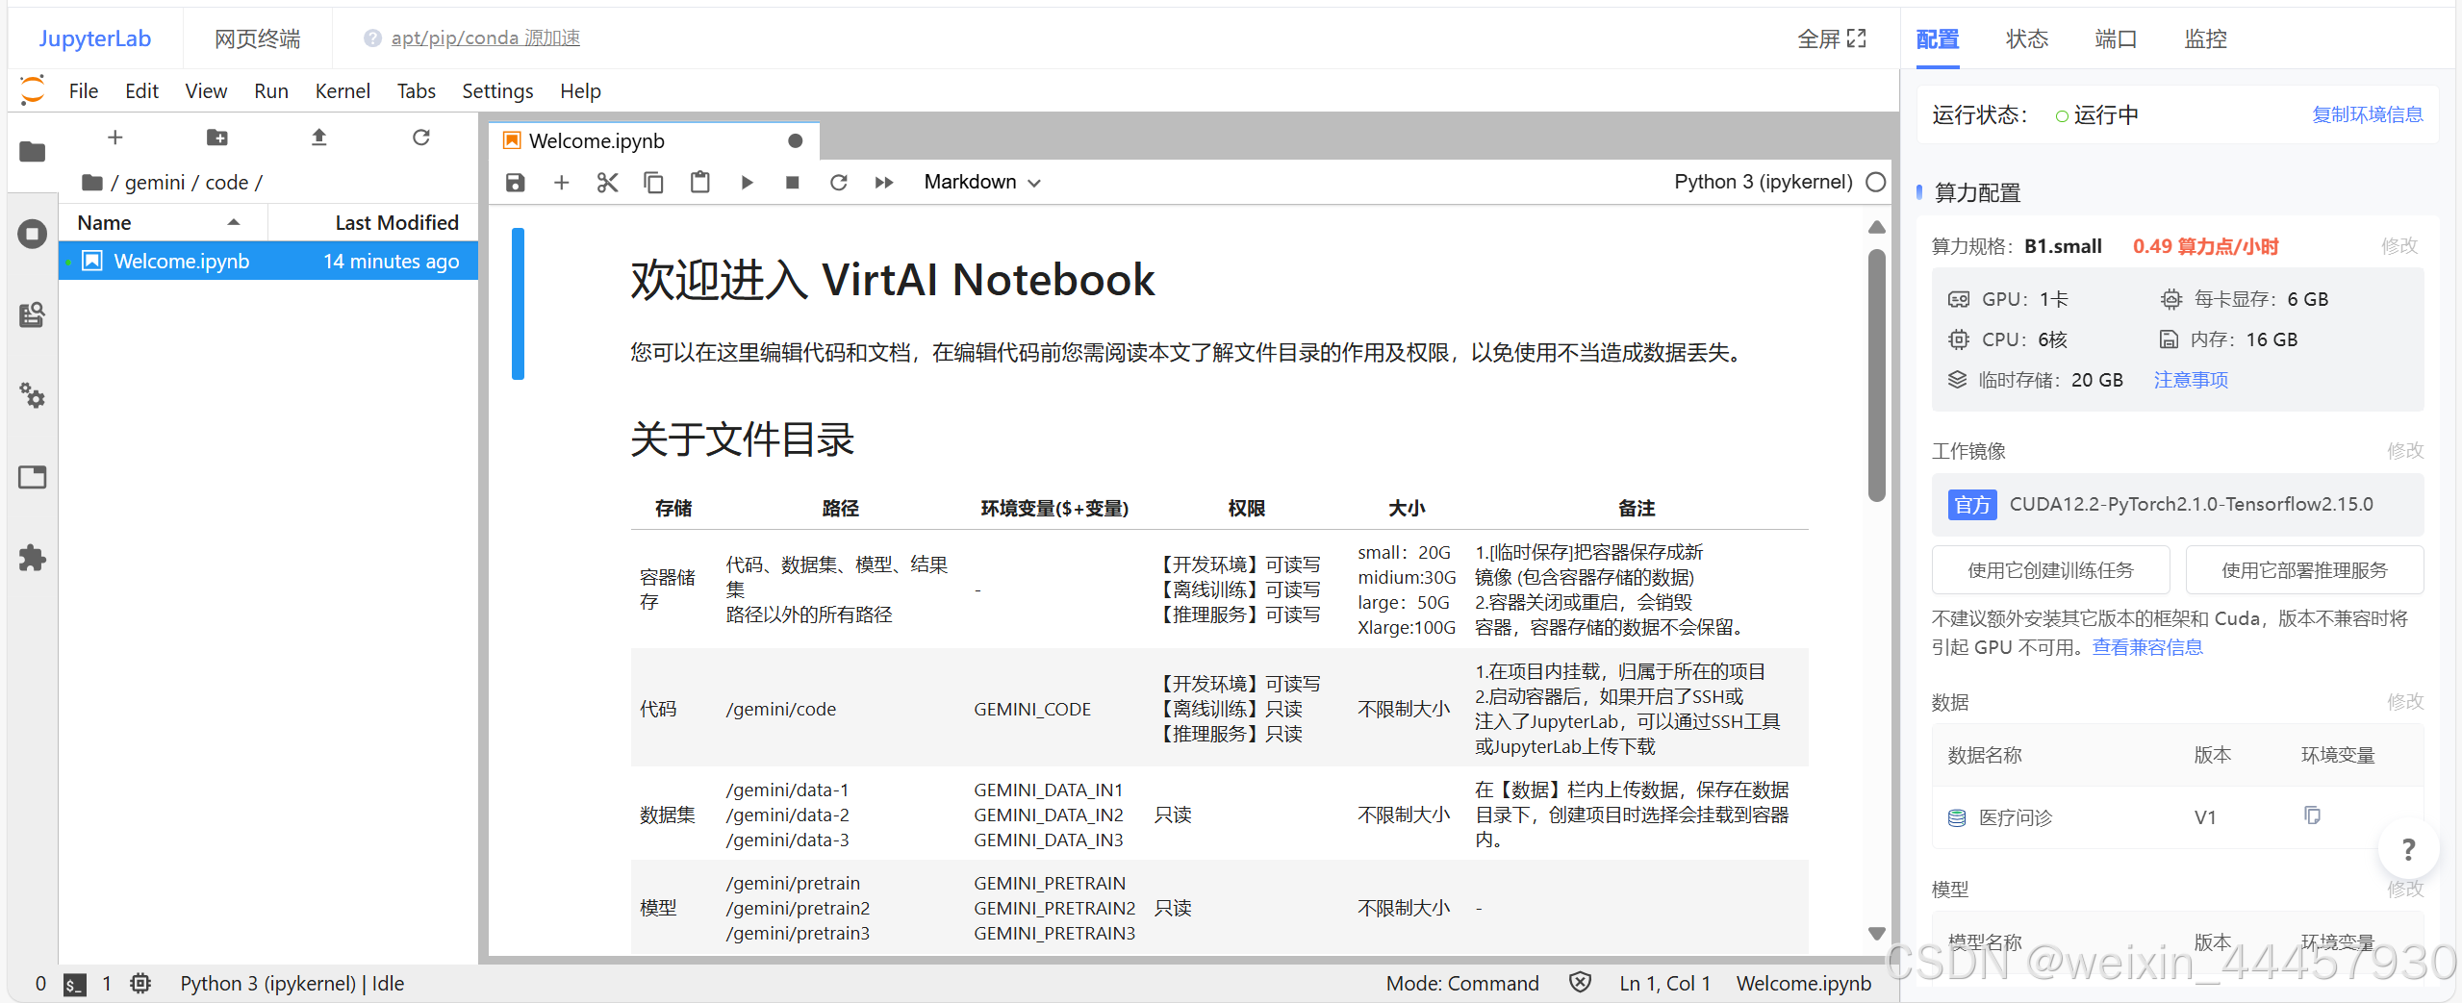Copy the selected cell

tap(653, 183)
